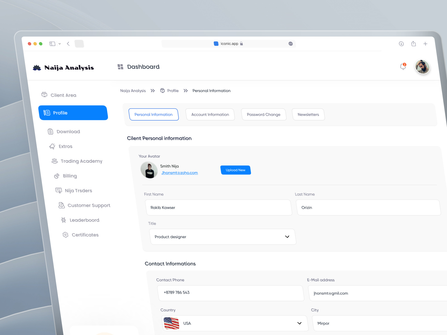Screen dimensions: 447x335
Task: Click the Upload New button
Action: (236, 170)
